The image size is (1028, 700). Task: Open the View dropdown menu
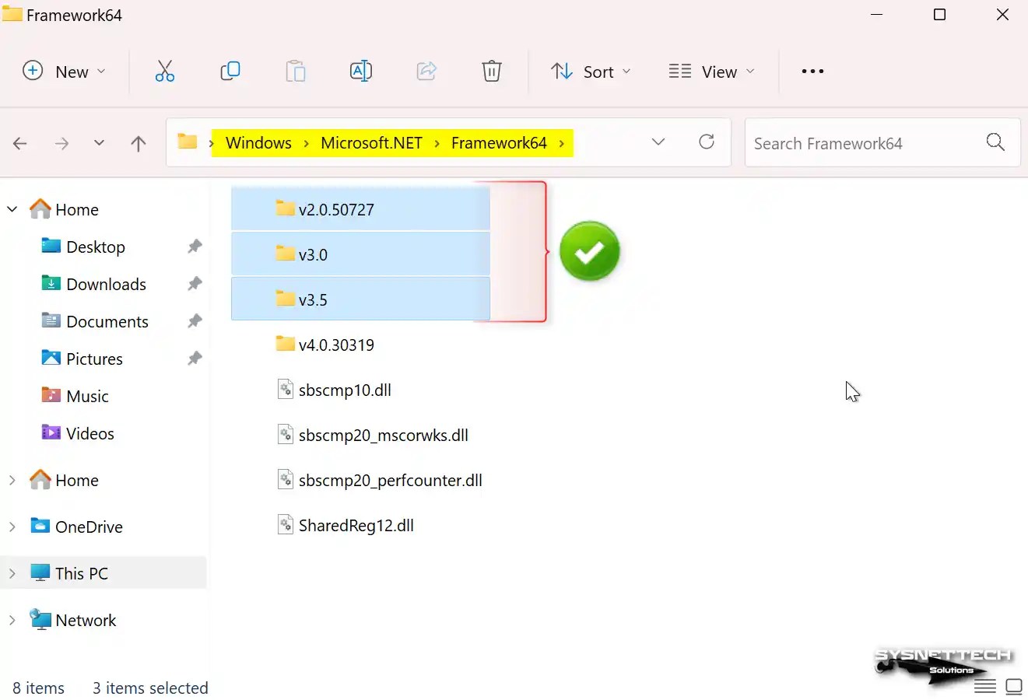pyautogui.click(x=712, y=72)
